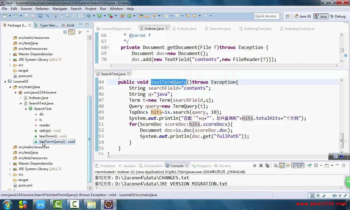The image size is (350, 210).
Task: Close the Console view tab
Action: click(187, 166)
